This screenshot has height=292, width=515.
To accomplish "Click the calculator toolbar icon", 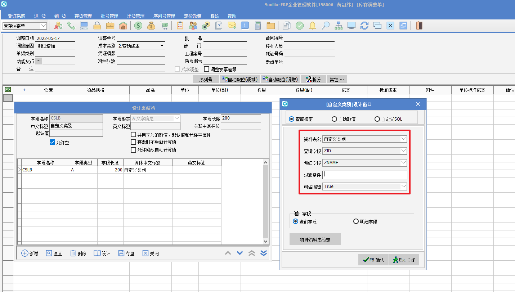I will click(x=258, y=26).
